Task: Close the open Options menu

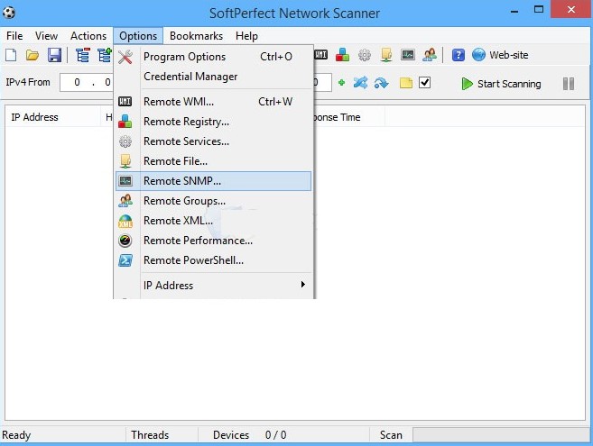Action: (x=138, y=36)
